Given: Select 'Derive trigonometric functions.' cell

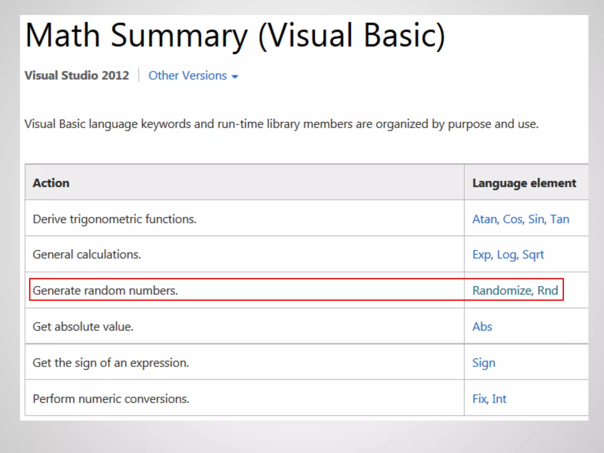Looking at the screenshot, I should [x=245, y=218].
